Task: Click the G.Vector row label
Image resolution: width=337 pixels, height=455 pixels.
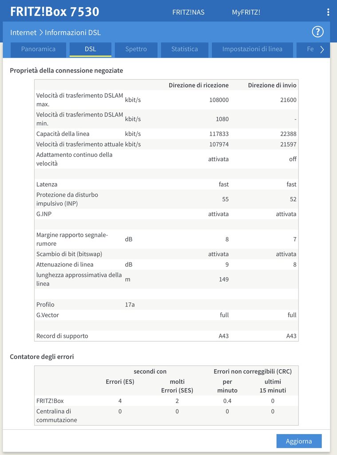Action: [48, 315]
